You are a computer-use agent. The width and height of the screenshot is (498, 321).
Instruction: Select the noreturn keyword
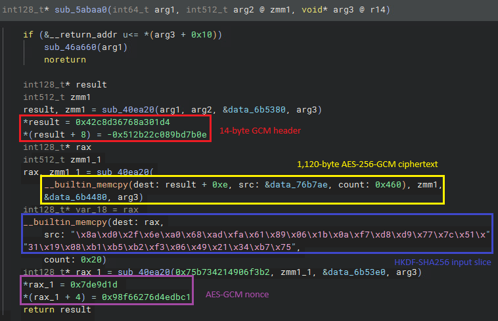[x=65, y=59]
